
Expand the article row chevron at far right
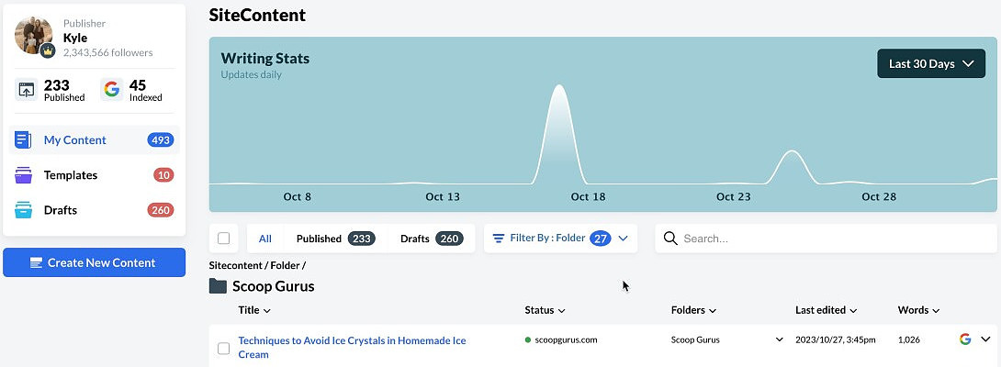(986, 339)
